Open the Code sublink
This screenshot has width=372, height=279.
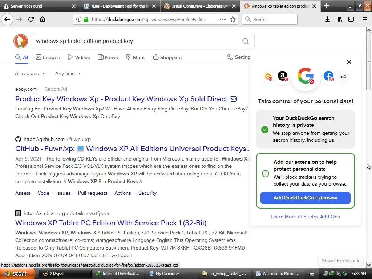pyautogui.click(x=43, y=193)
